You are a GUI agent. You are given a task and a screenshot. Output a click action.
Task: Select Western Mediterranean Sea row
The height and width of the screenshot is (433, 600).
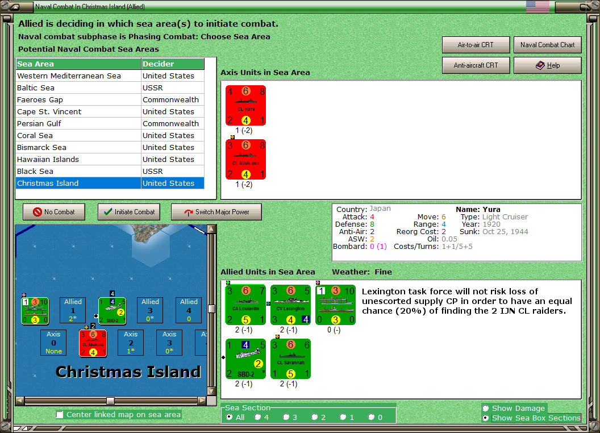pos(110,76)
